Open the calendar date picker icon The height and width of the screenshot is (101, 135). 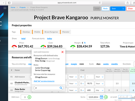point(102,97)
